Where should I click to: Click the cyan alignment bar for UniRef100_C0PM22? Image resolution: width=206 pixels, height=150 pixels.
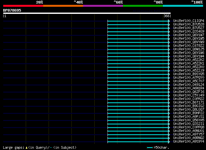138,99
